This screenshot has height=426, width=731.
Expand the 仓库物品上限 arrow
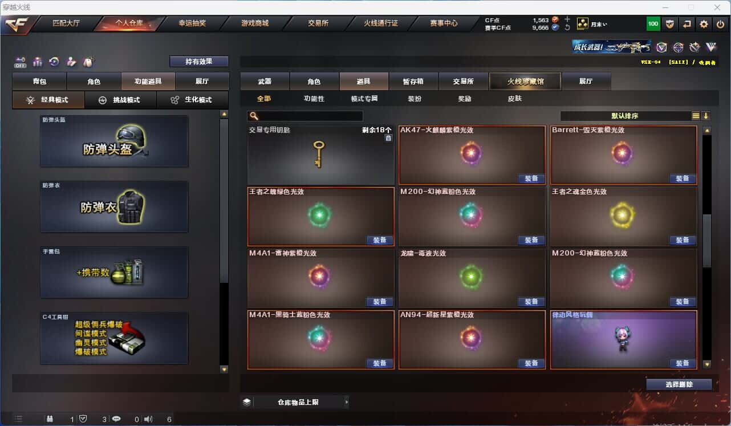pos(346,402)
